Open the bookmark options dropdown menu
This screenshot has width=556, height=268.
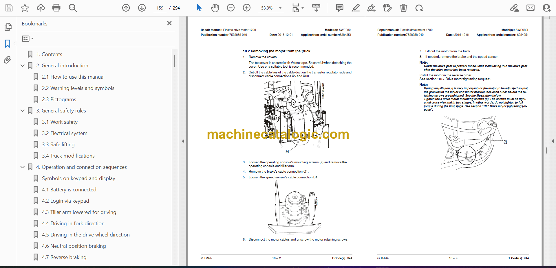(28, 38)
